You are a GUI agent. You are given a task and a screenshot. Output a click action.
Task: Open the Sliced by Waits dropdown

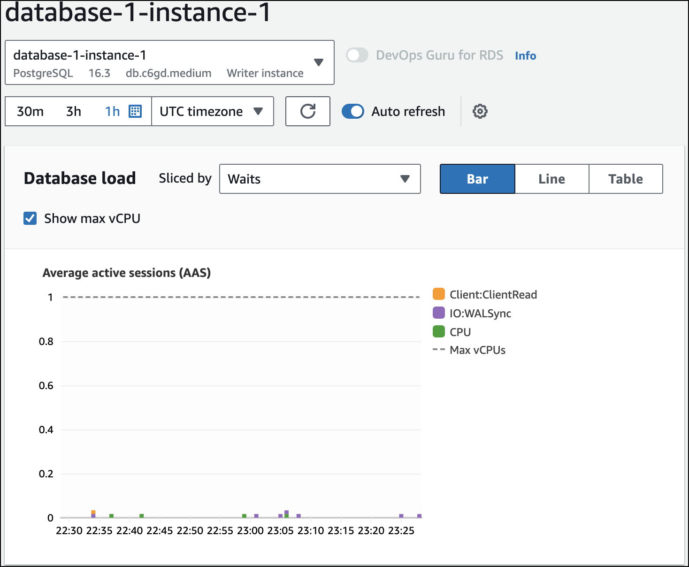[x=320, y=179]
